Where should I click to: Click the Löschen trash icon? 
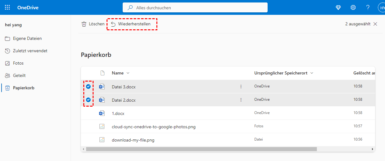84,24
